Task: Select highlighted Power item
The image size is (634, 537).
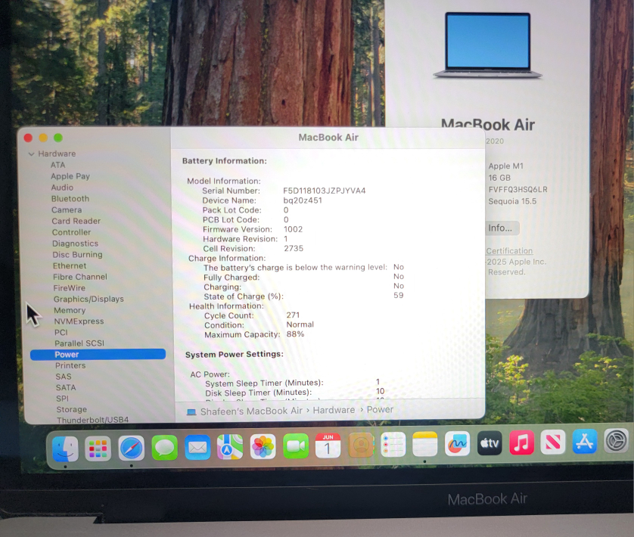Action: tap(98, 354)
